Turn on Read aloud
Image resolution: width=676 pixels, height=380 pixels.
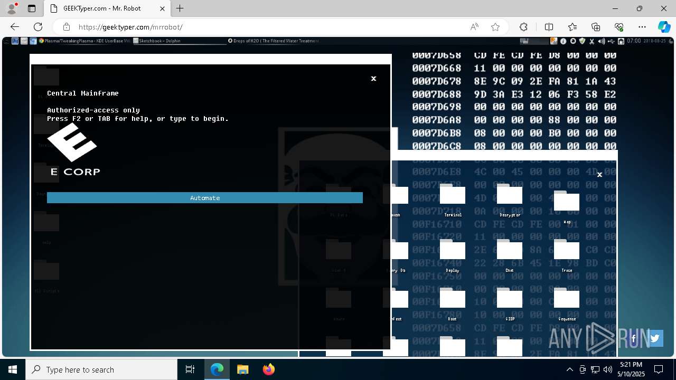(x=474, y=27)
